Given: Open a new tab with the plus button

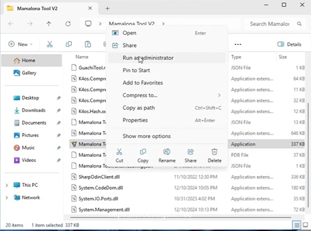Looking at the screenshot, I should (x=107, y=8).
